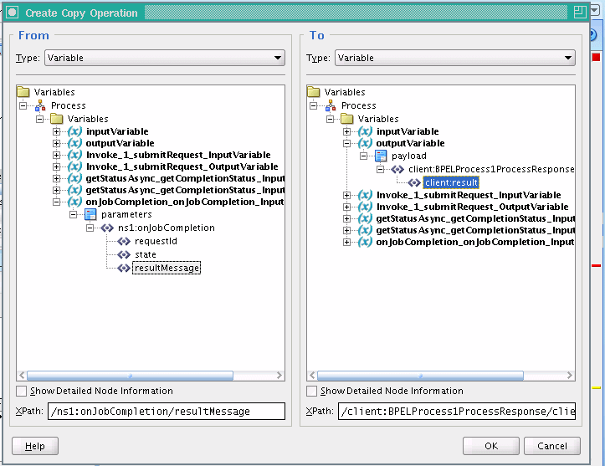The width and height of the screenshot is (605, 466).
Task: Click the resultMessage element icon
Action: pos(124,268)
